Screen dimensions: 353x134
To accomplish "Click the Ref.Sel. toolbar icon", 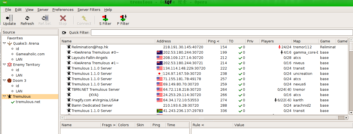I will tap(45, 18).
